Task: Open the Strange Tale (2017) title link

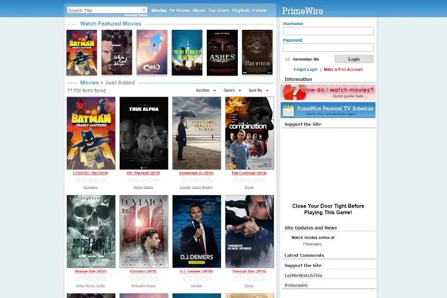Action: click(x=91, y=271)
